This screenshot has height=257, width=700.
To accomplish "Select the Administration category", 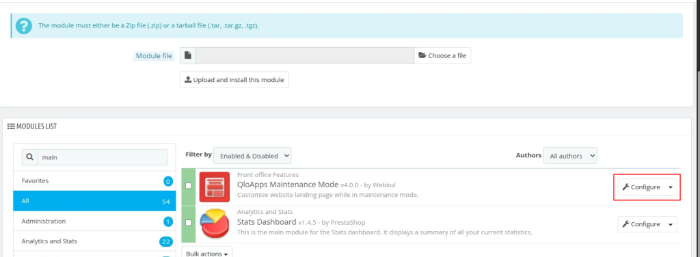I will (x=94, y=221).
